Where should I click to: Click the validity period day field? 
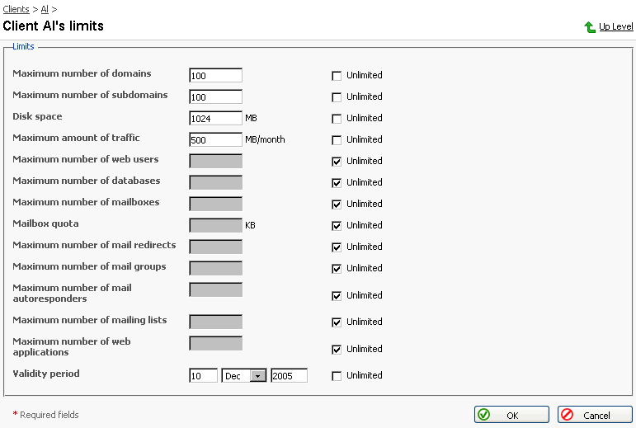(203, 376)
